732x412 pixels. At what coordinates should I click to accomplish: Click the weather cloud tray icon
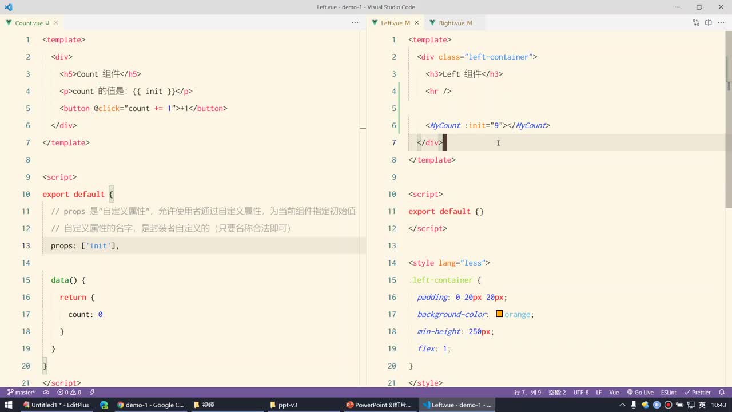646,405
